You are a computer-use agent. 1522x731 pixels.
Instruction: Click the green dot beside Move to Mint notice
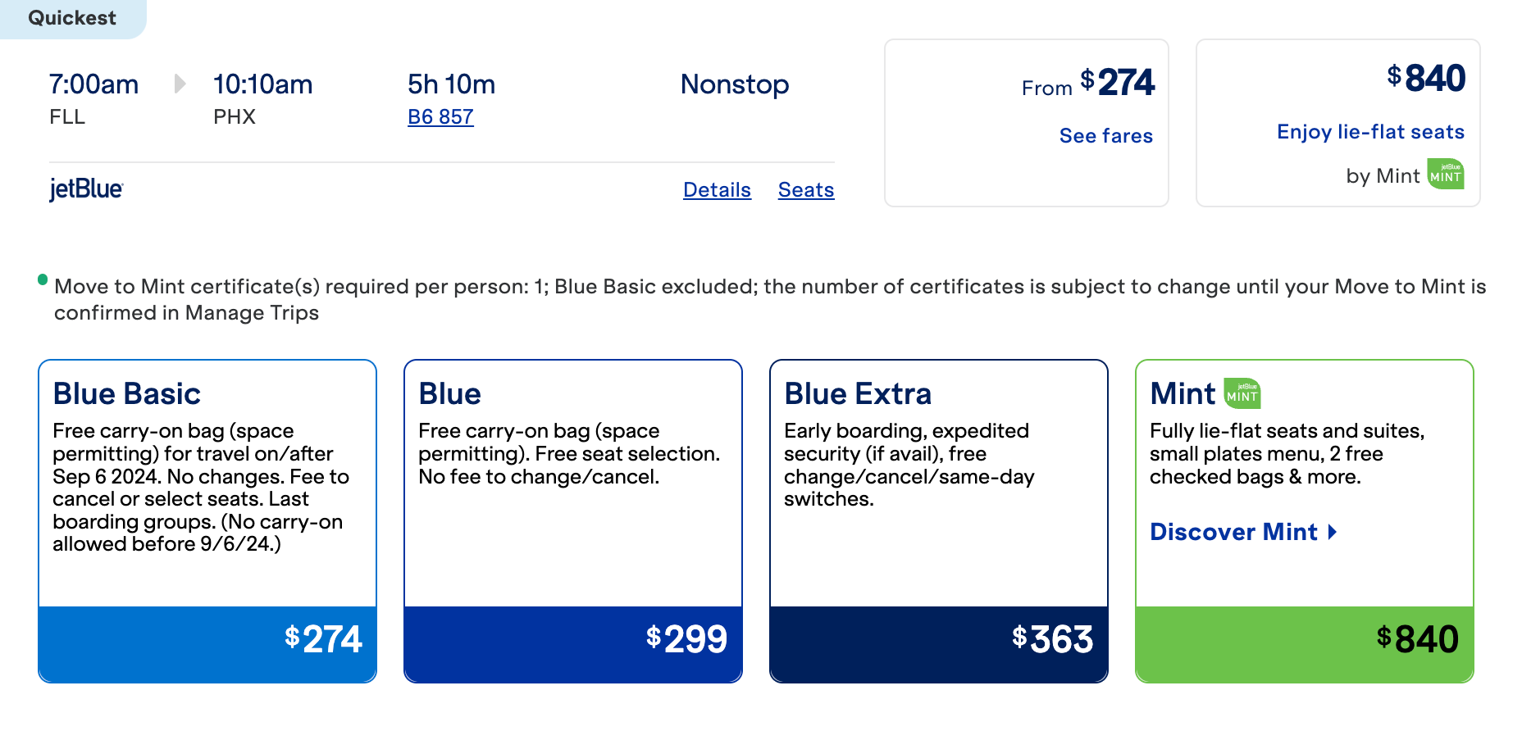point(41,279)
